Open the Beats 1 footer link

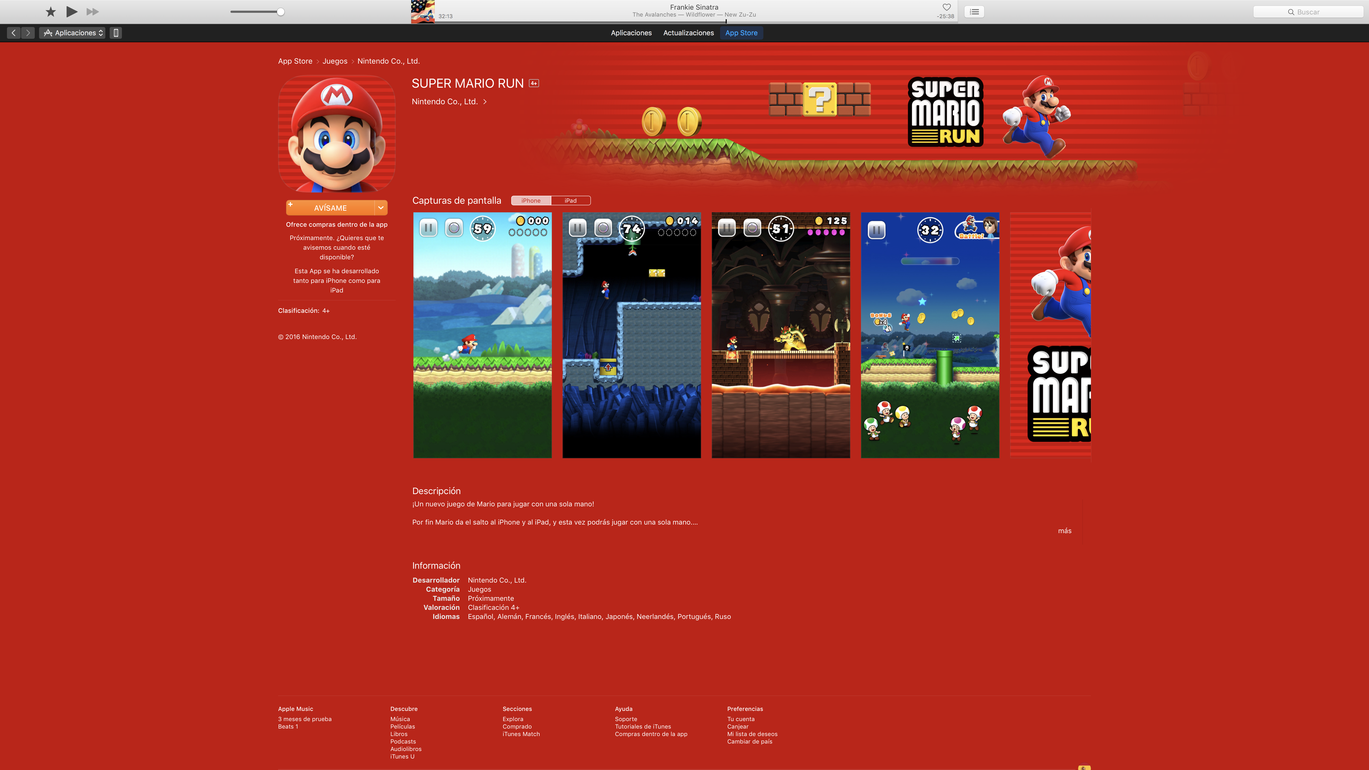(x=288, y=726)
